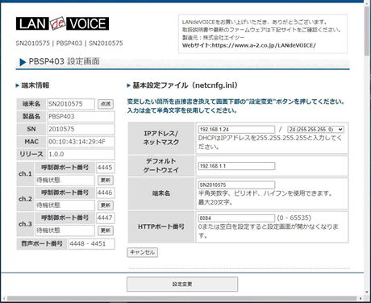Click the 点滅 button next to terminal name

[x=106, y=104]
